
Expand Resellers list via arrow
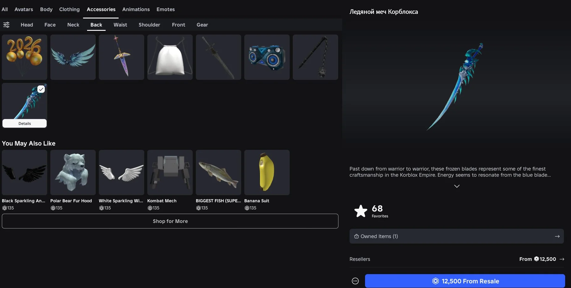562,259
